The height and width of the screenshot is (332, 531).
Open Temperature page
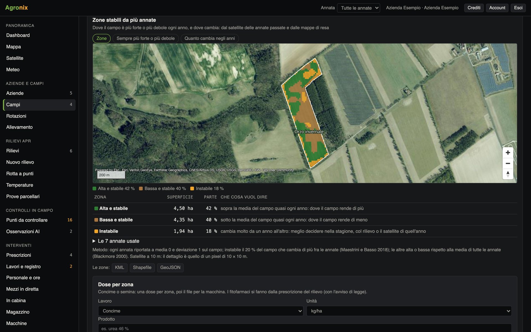click(x=39, y=185)
